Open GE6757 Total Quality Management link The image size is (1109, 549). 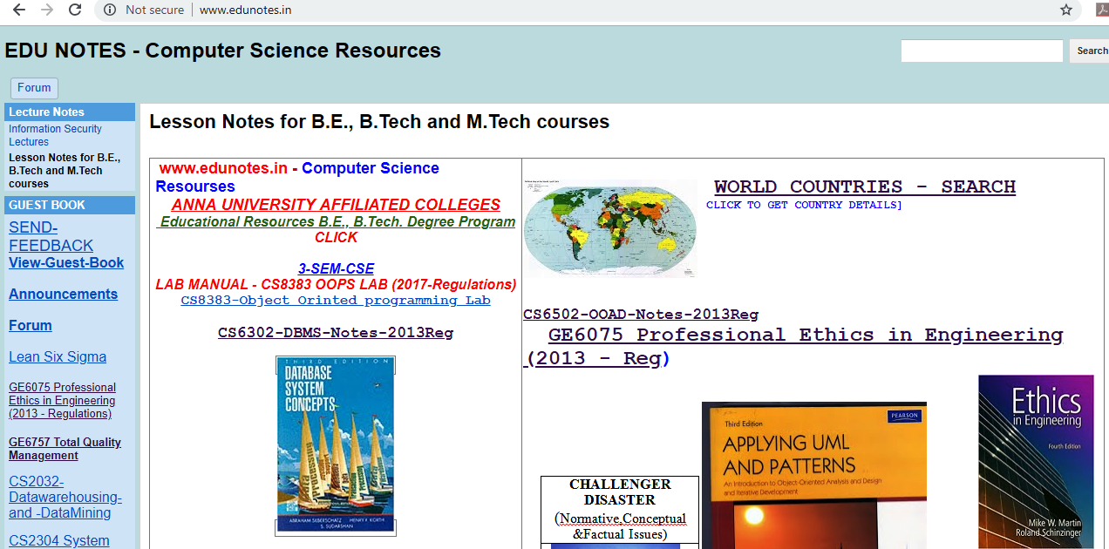point(65,449)
